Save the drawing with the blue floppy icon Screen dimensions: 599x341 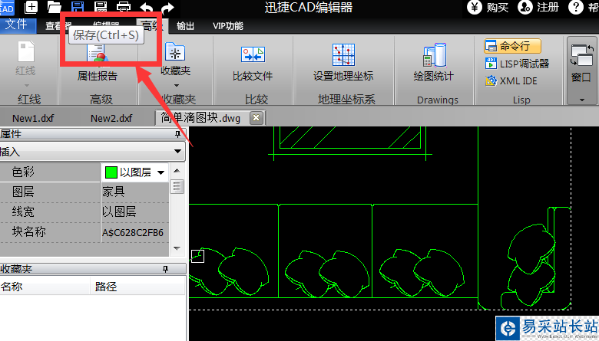78,7
